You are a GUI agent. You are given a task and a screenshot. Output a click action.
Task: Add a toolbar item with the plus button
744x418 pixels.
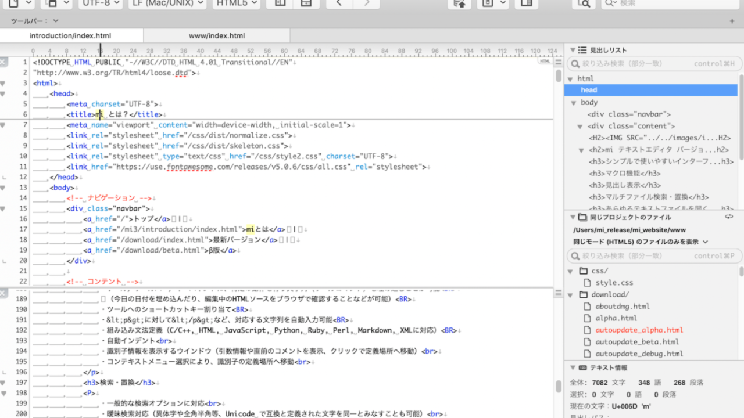point(732,21)
